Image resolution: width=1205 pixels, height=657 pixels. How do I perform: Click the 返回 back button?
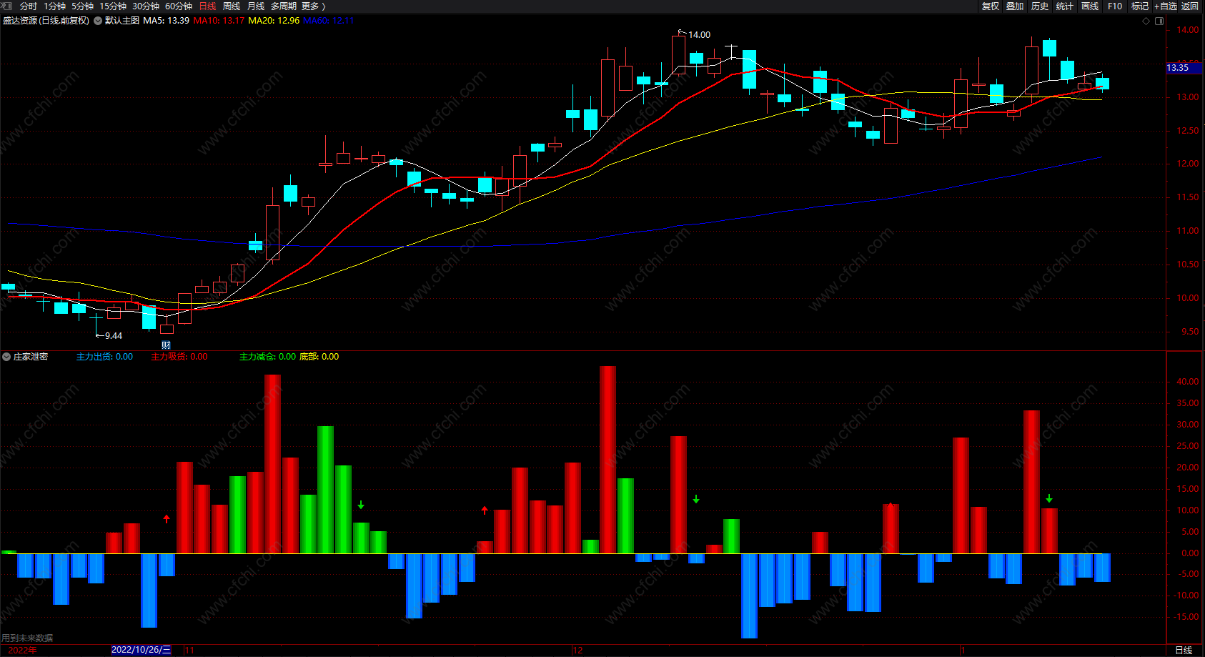coord(1190,6)
